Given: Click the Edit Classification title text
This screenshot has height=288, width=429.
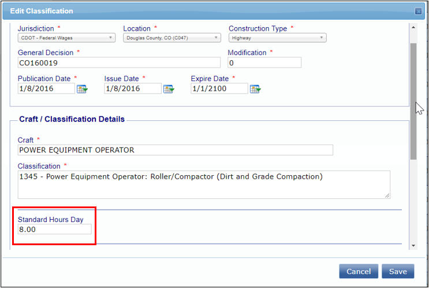Looking at the screenshot, I should click(x=42, y=11).
